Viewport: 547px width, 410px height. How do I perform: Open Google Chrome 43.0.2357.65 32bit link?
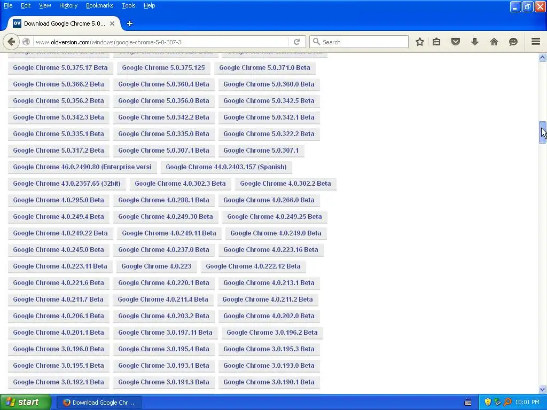(x=67, y=184)
